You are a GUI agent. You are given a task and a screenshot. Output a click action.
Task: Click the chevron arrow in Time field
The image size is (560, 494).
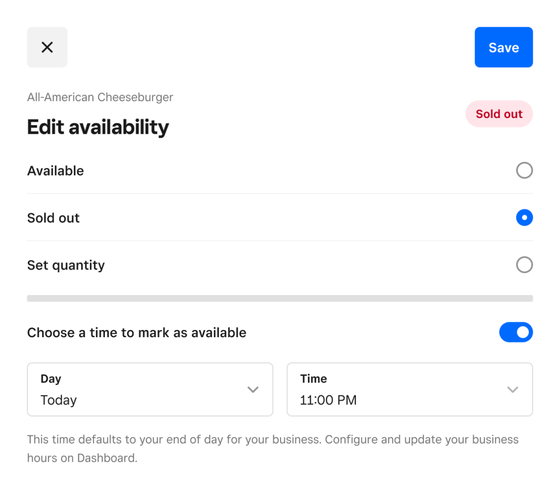click(x=512, y=390)
